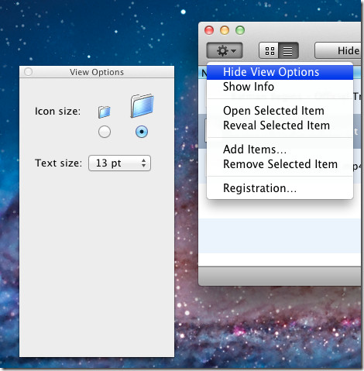Select Reveal Selected Item

pyautogui.click(x=280, y=125)
